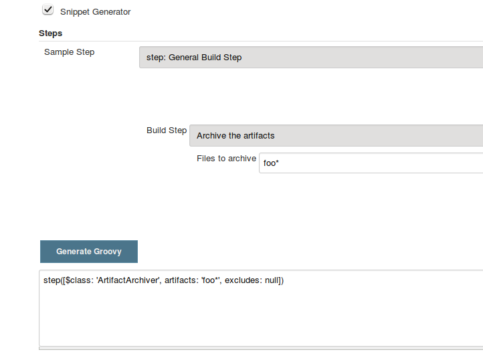Click '$class' in the generated snippet
The width and height of the screenshot is (483, 354).
pos(78,281)
